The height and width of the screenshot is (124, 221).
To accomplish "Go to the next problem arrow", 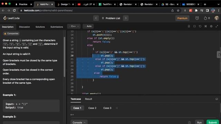I will pos(126,18).
